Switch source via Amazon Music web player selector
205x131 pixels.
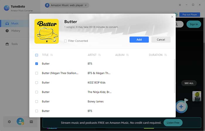click(67, 5)
